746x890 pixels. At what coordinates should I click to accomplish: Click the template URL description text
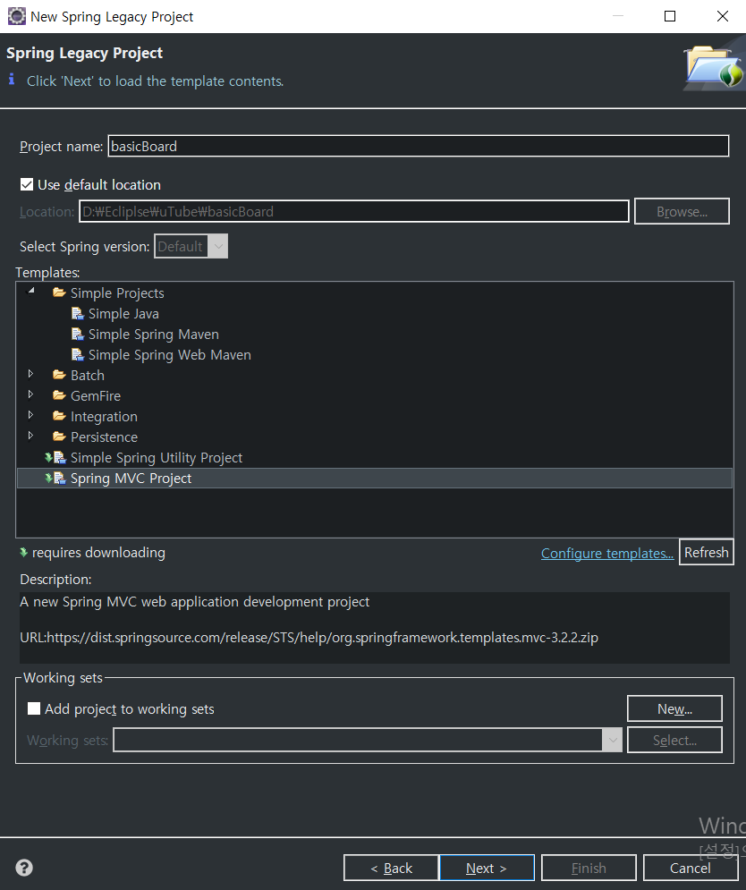point(309,638)
